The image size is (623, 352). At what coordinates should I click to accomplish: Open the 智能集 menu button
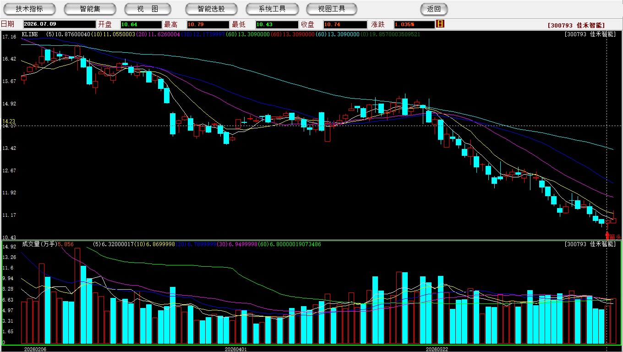coord(90,9)
